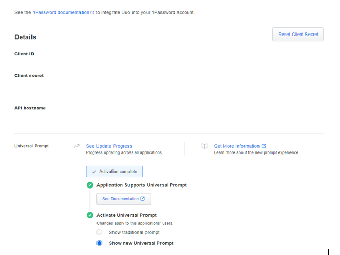Click green check beside Application Supports Universal Prompt
Image resolution: width=340 pixels, height=255 pixels.
click(90, 185)
